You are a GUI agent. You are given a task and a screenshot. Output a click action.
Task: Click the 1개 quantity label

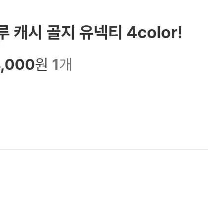pos(62,65)
